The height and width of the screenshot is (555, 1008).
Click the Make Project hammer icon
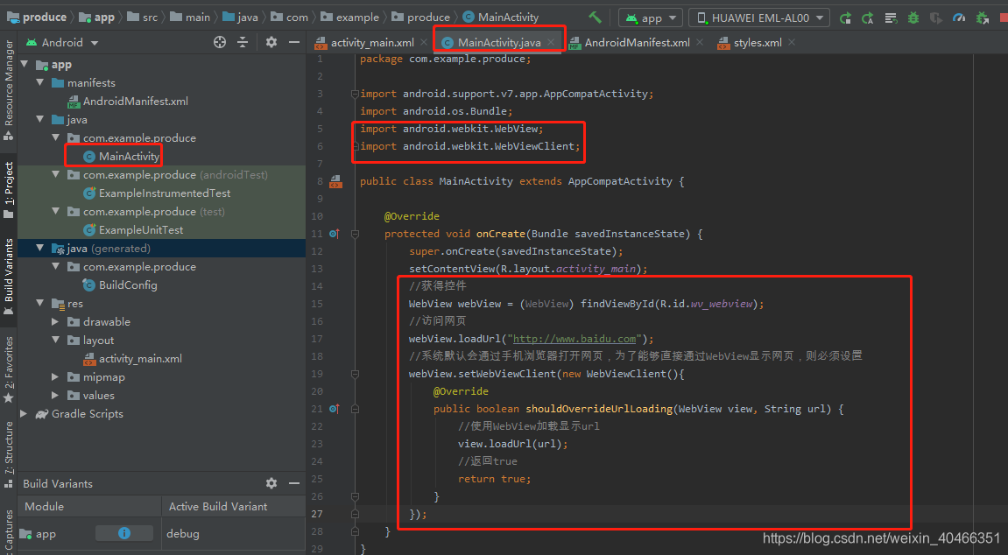596,18
